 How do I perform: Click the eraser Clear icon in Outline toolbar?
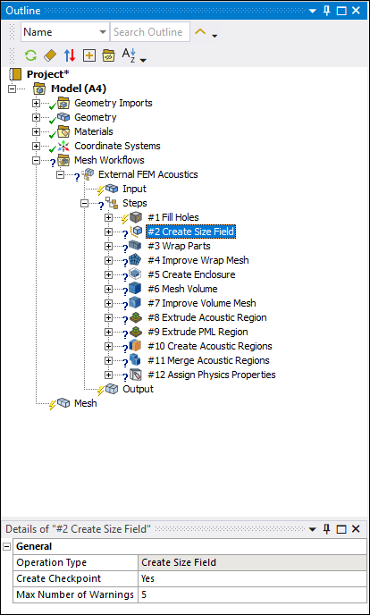click(x=50, y=55)
